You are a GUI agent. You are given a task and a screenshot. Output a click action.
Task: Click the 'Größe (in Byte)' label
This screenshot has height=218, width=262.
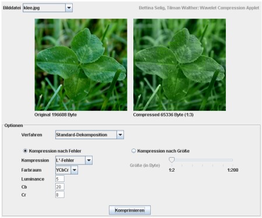[x=145, y=165]
